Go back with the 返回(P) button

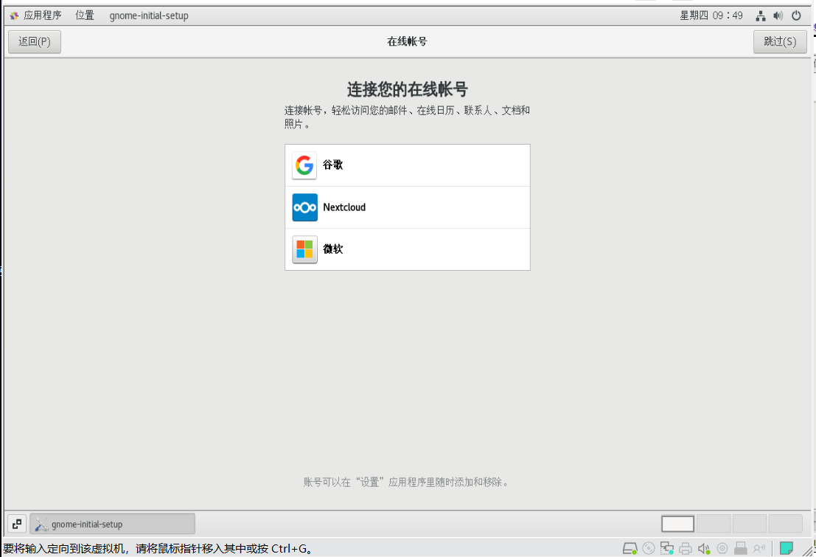click(35, 42)
